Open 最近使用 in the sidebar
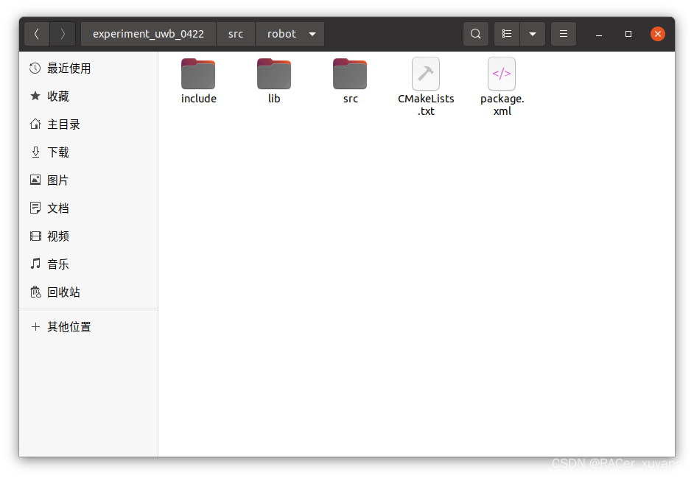This screenshot has width=694, height=478. [88, 68]
